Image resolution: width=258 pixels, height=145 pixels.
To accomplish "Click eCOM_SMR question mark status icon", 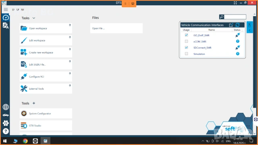I will click(237, 41).
